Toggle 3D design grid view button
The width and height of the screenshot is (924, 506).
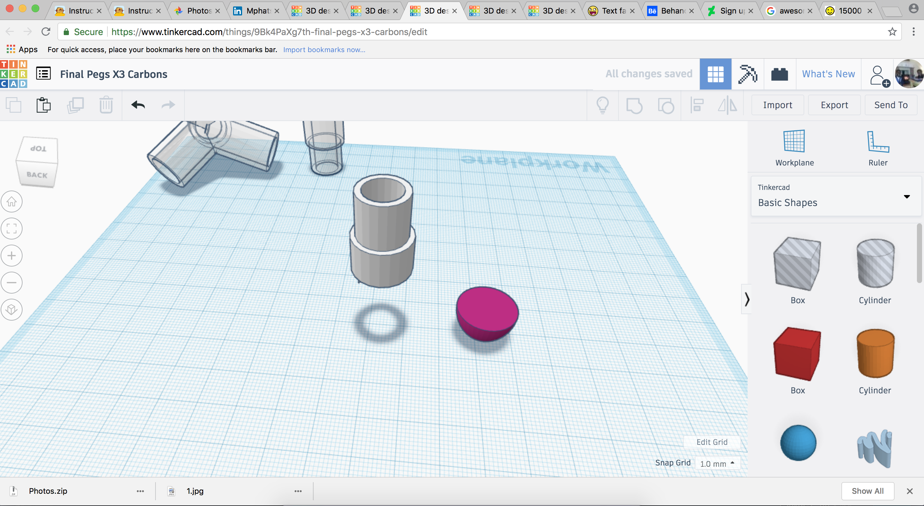tap(715, 74)
